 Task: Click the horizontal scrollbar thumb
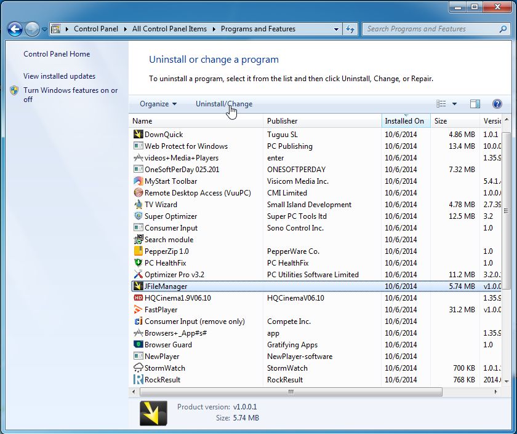coord(291,392)
